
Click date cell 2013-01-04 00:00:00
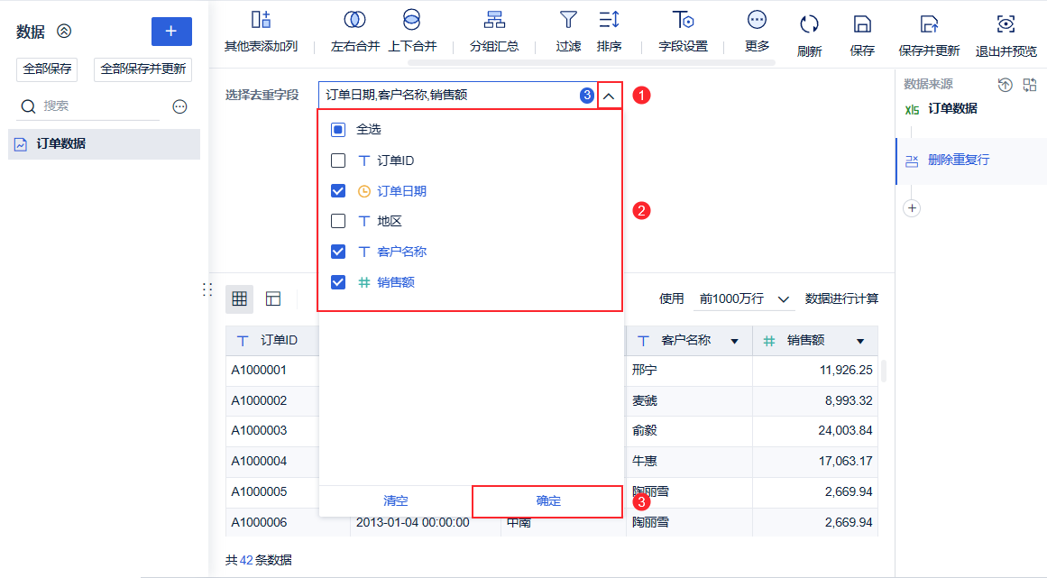tap(413, 523)
